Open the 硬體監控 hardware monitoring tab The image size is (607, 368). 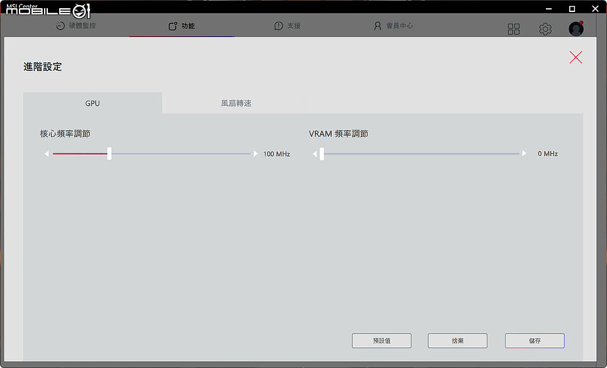76,26
